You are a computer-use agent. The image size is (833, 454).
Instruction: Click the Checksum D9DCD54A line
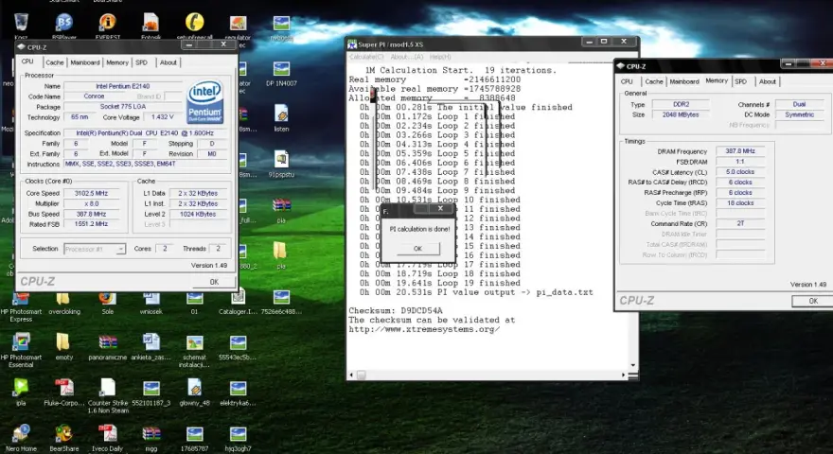coord(396,310)
